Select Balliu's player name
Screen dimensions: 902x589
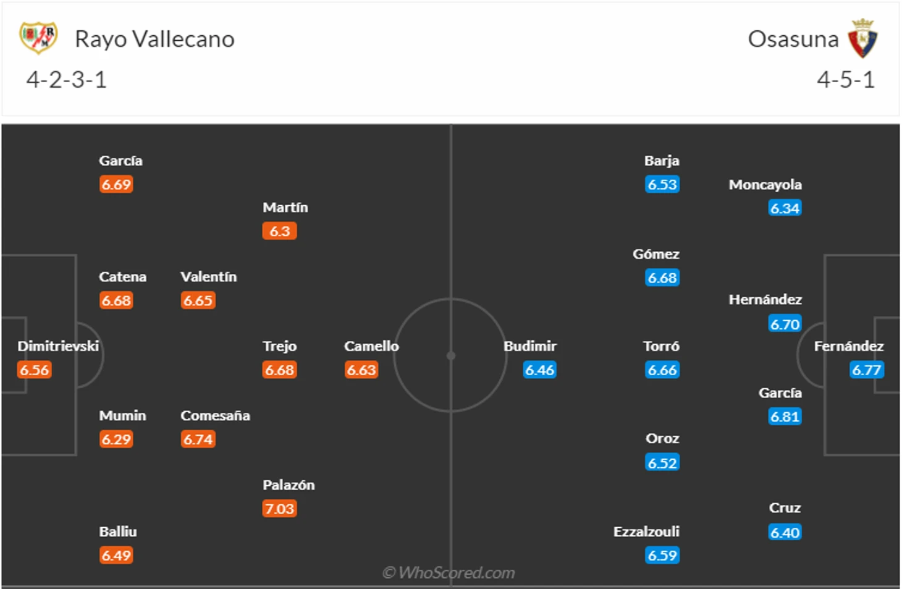point(118,532)
